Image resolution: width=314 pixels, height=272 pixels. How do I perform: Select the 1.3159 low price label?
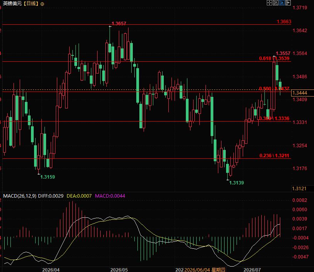click(x=48, y=177)
